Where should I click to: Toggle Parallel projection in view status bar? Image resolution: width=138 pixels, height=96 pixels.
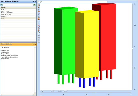pyautogui.click(x=52, y=91)
